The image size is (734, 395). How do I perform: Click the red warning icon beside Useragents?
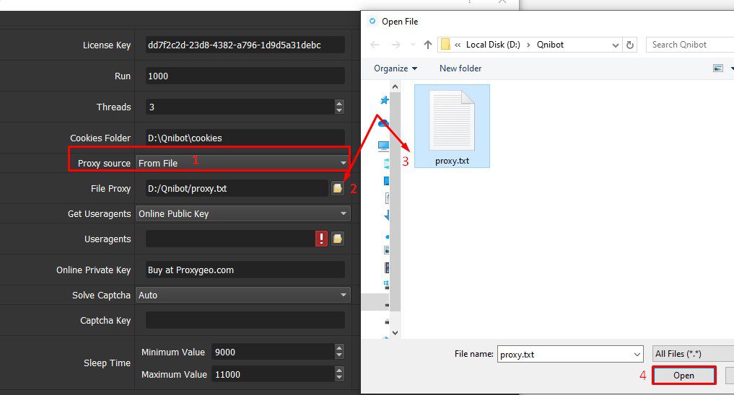[x=321, y=239]
